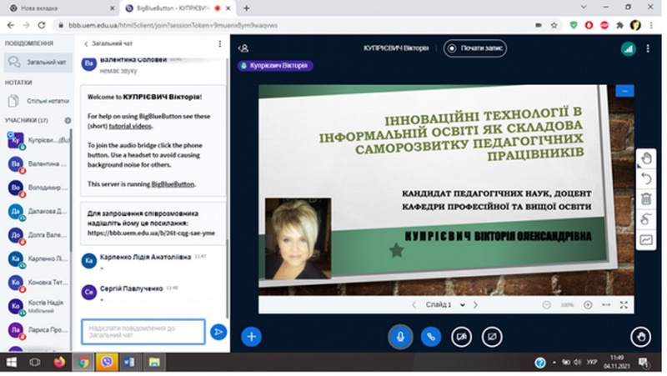The width and height of the screenshot is (667, 376).
Task: Clear all annotations with trash icon
Action: click(645, 198)
